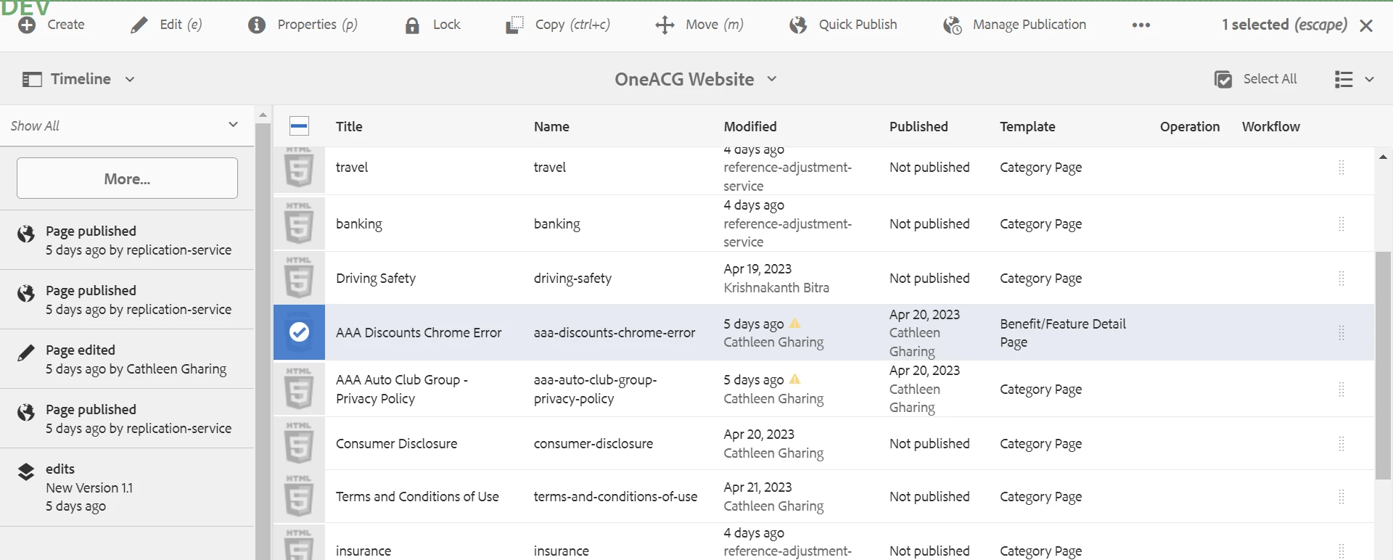Open the 'edits' New Version 1.1 entry
Image resolution: width=1393 pixels, height=560 pixels.
tap(127, 487)
